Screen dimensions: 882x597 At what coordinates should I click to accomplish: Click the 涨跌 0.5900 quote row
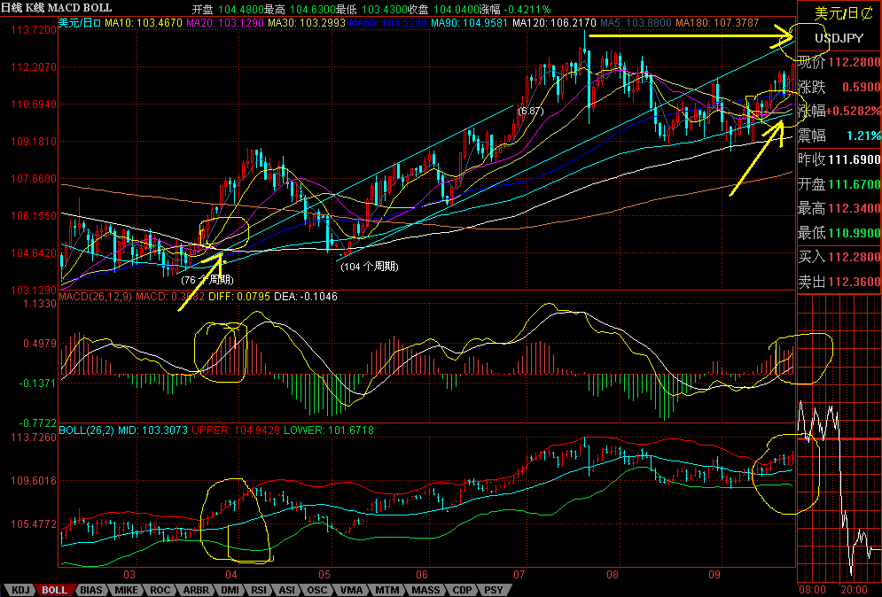(x=839, y=87)
